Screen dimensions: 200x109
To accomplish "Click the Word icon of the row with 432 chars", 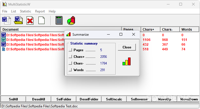I will click(4, 45).
